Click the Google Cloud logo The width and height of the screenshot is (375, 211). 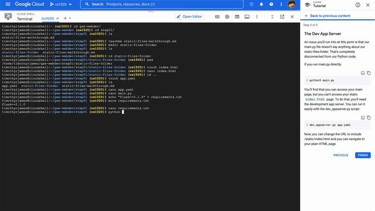tap(29, 4)
